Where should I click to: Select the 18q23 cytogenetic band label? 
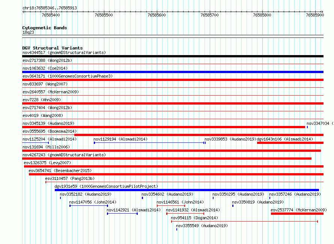[28, 32]
